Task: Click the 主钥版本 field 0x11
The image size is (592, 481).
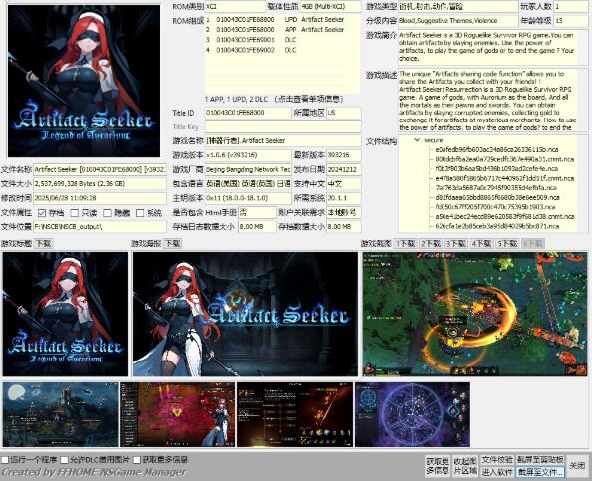Action: [x=248, y=198]
